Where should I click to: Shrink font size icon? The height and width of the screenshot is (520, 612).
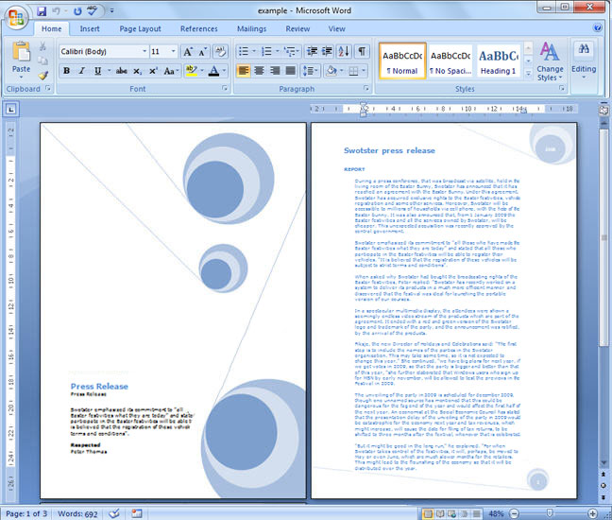click(x=202, y=52)
